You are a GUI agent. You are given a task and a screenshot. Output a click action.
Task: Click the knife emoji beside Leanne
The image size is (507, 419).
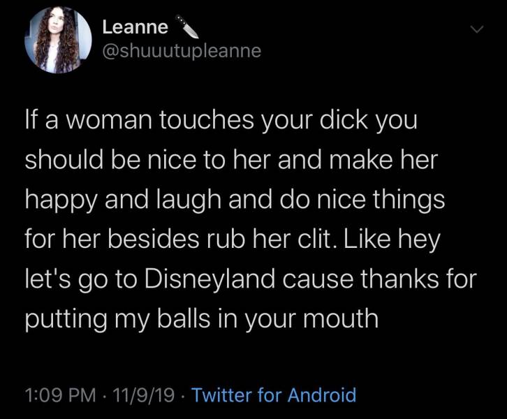pos(189,28)
